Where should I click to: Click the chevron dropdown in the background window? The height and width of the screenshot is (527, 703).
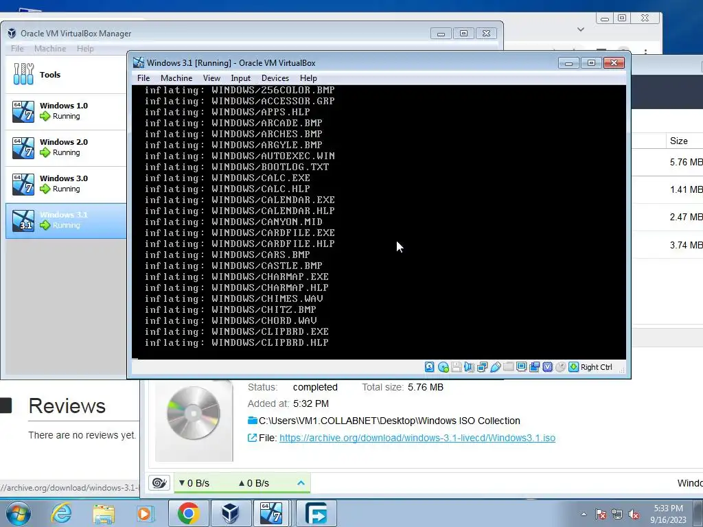coord(581,30)
